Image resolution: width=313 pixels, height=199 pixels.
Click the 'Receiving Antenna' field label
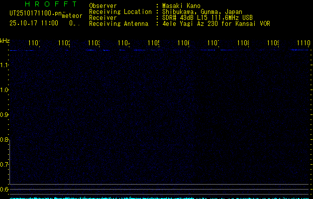tap(118, 23)
